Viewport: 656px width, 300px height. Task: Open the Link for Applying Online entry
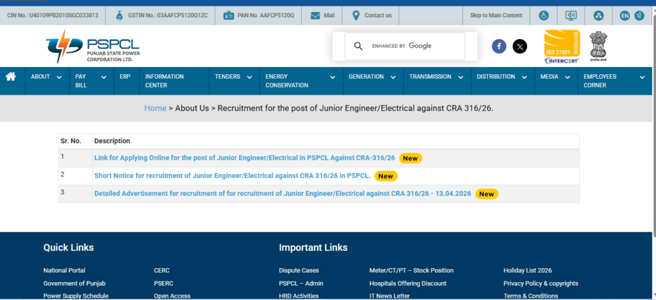[245, 158]
